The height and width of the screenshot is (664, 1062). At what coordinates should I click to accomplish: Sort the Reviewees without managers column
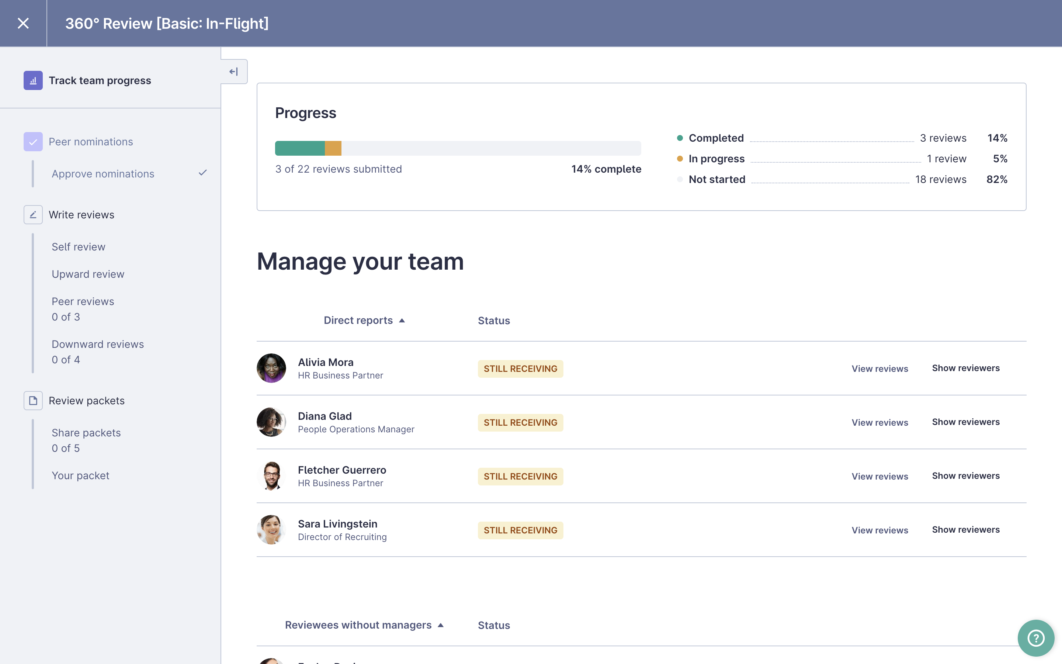point(364,625)
